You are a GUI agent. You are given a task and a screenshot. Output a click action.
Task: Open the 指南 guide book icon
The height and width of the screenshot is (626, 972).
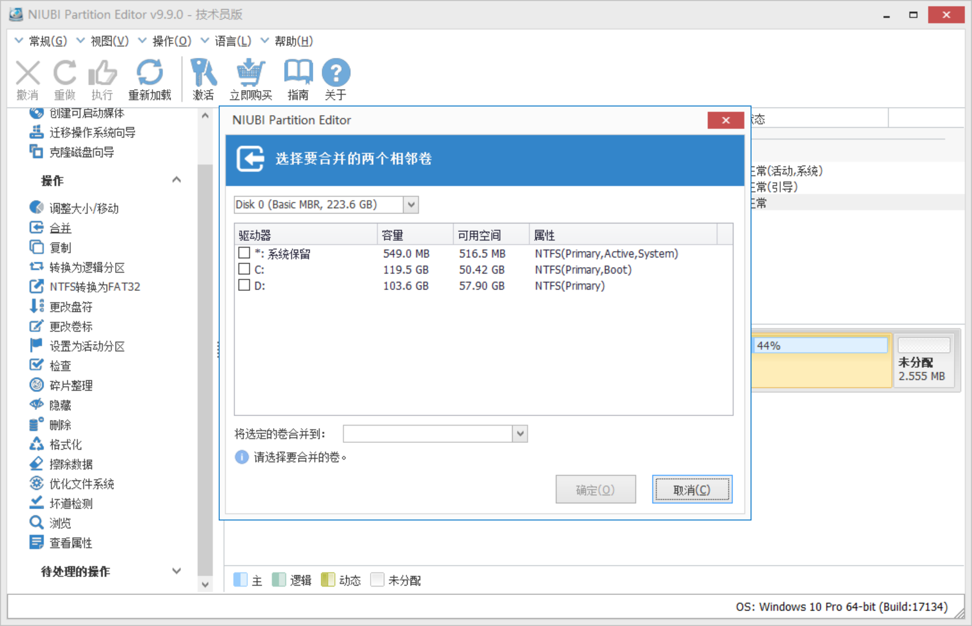tap(298, 73)
